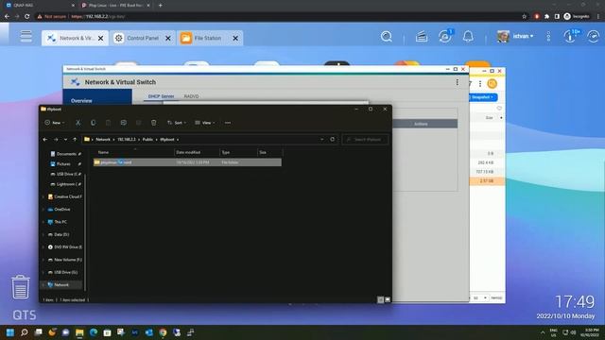Select New Volume (F:) in navigation pane
The image size is (605, 340).
(x=64, y=260)
